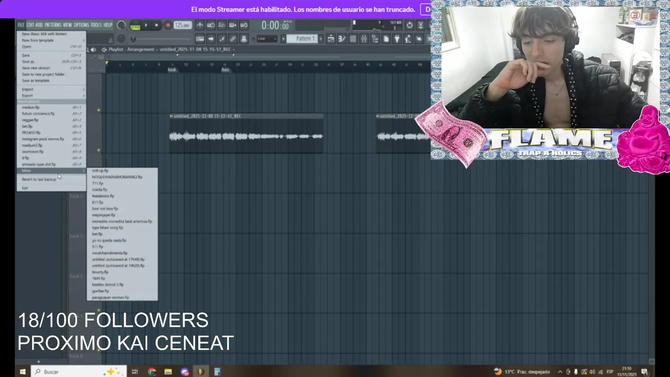Toggle auto-scroll arrow icon

(210, 39)
